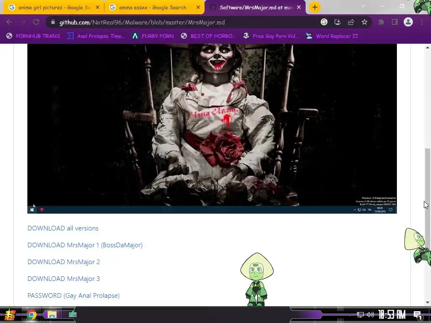431x323 pixels.
Task: Click the Google icon in address bar
Action: (324, 22)
